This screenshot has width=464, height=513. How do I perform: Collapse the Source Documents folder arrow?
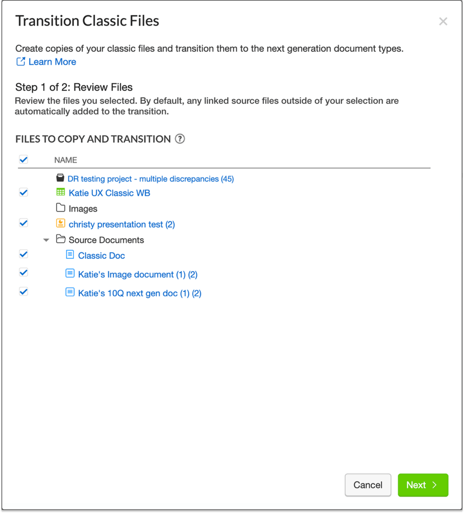(46, 240)
